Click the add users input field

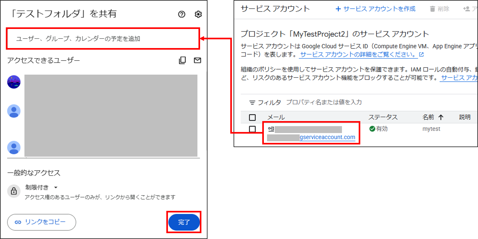click(x=103, y=39)
